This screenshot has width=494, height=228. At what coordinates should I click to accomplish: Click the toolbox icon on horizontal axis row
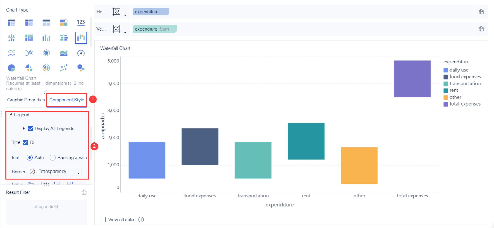pos(481,12)
